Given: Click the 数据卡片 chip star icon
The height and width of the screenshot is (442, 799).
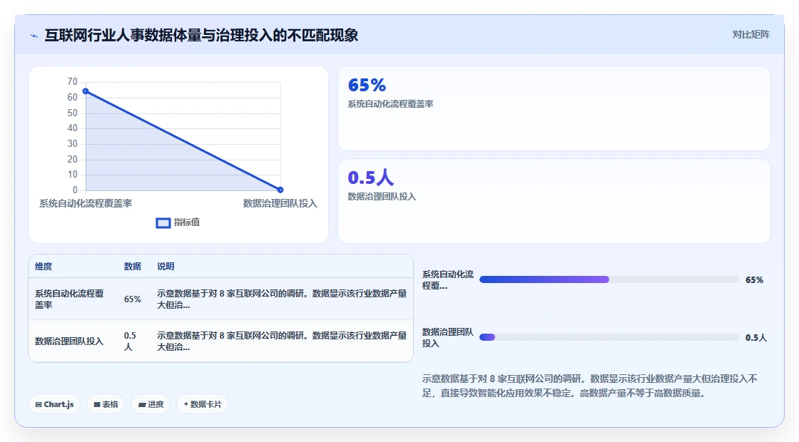Looking at the screenshot, I should (186, 404).
